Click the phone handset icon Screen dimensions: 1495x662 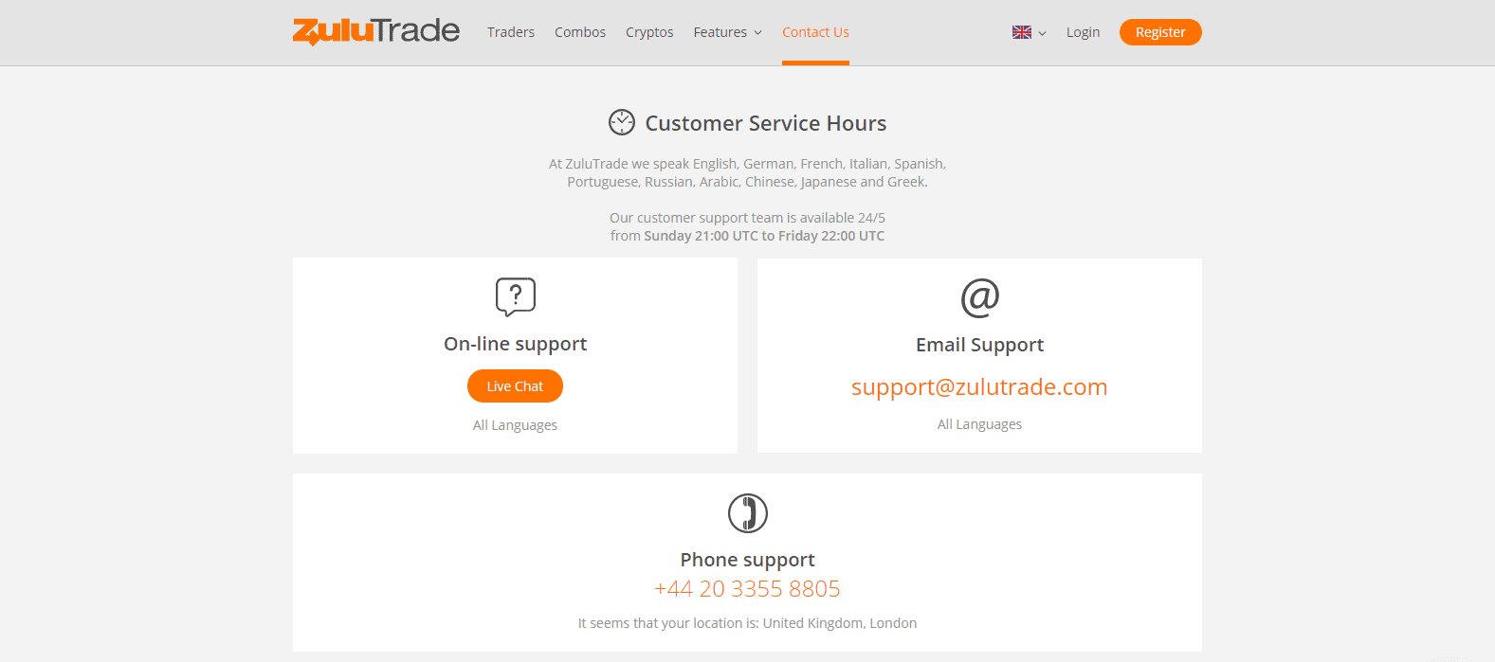pyautogui.click(x=748, y=513)
